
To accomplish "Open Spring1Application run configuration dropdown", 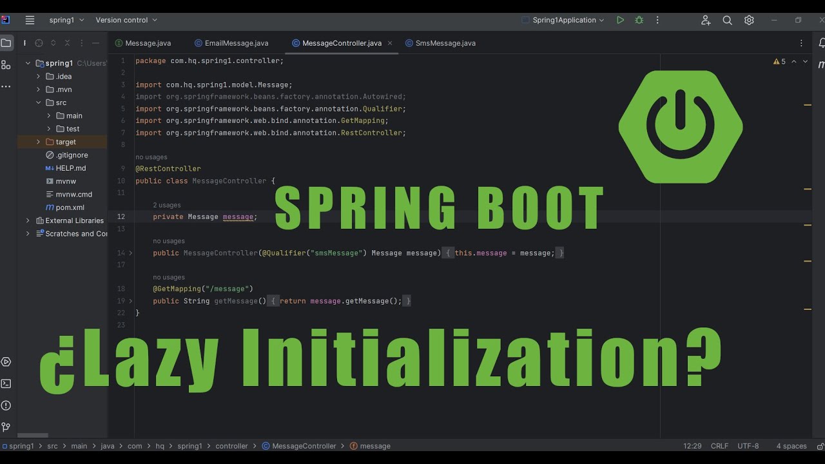I will [x=563, y=20].
